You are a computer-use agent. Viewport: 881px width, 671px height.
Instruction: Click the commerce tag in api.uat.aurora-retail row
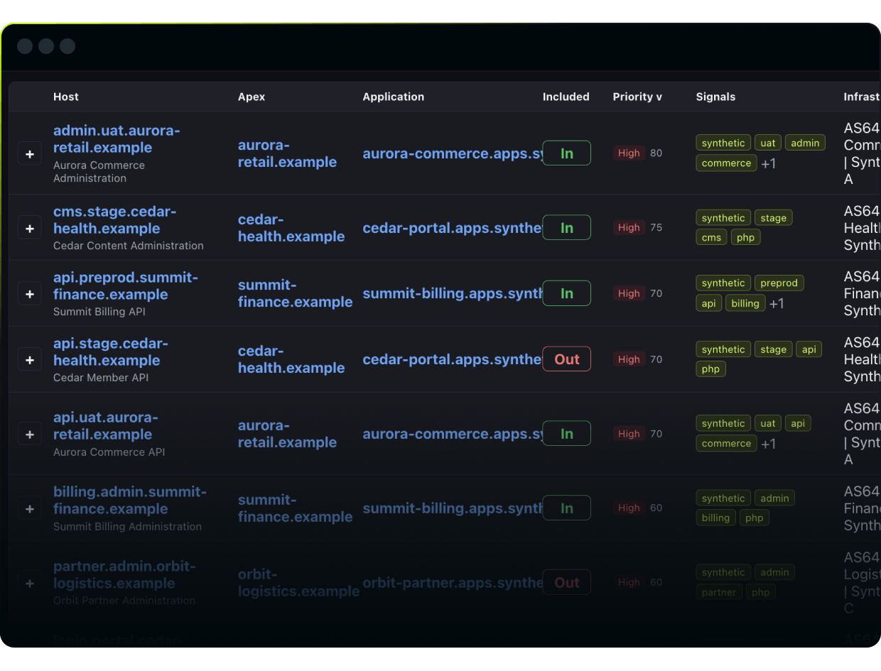tap(726, 443)
